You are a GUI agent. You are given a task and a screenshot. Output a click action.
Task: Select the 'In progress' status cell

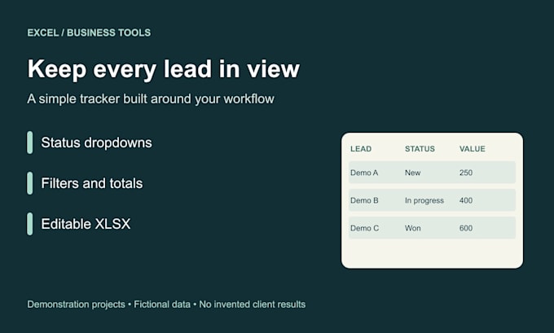click(424, 200)
